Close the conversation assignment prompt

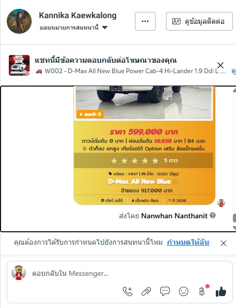pyautogui.click(x=224, y=243)
